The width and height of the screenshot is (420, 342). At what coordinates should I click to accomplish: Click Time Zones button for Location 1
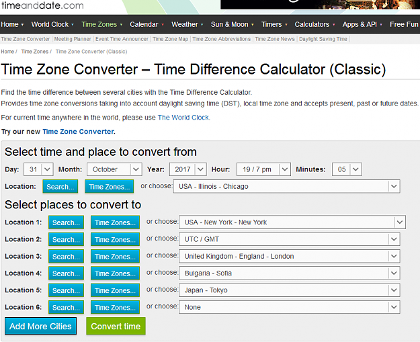tap(115, 222)
